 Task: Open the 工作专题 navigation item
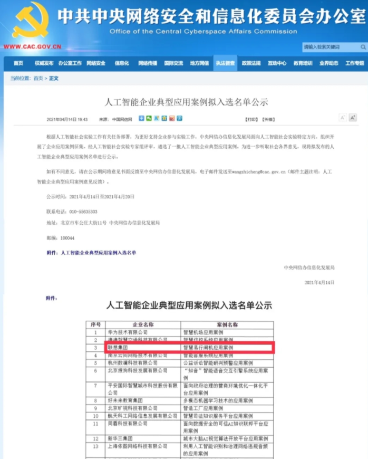point(355,63)
